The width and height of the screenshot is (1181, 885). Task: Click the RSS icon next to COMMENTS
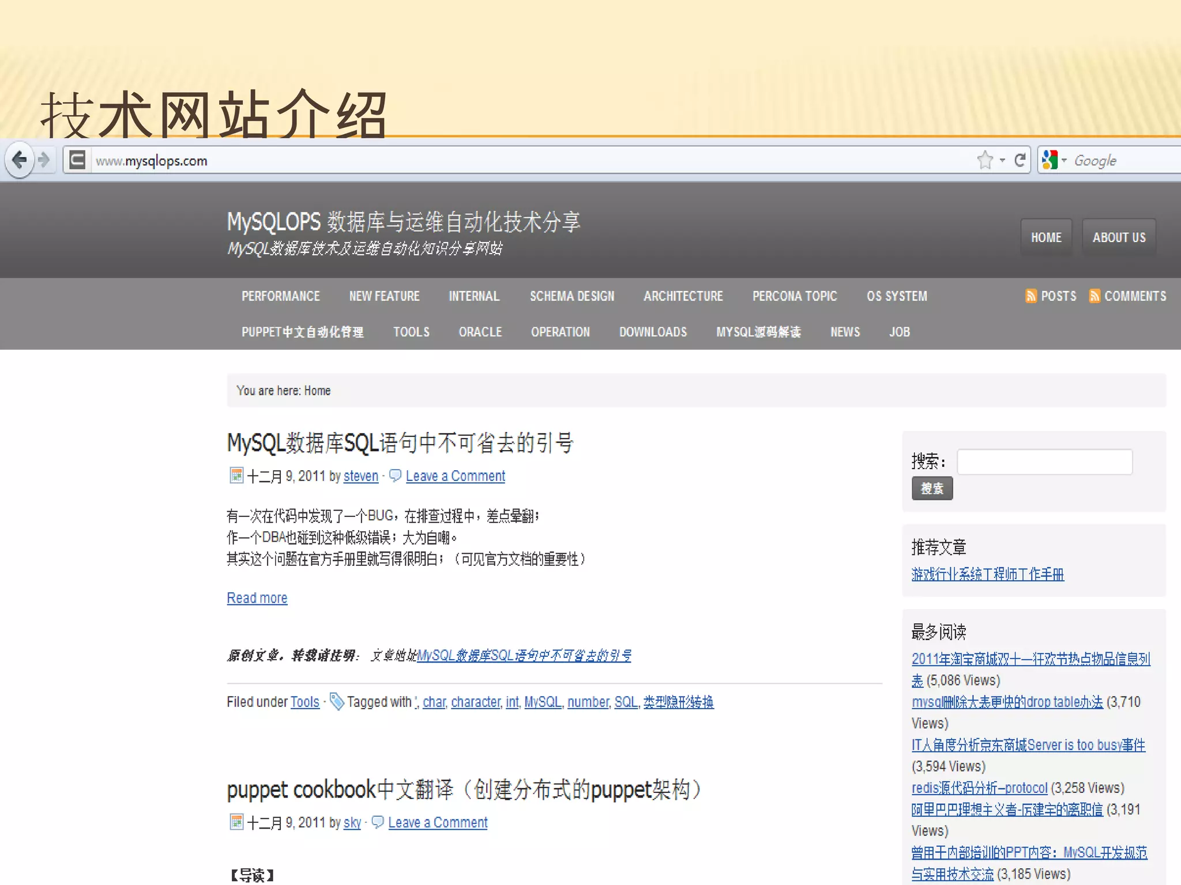coord(1095,296)
